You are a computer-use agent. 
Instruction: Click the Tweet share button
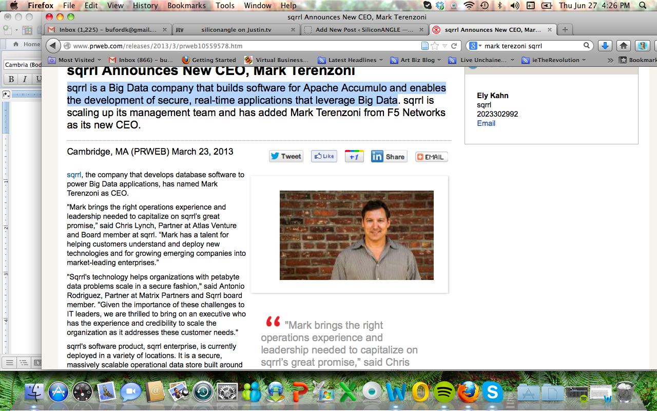tap(286, 156)
